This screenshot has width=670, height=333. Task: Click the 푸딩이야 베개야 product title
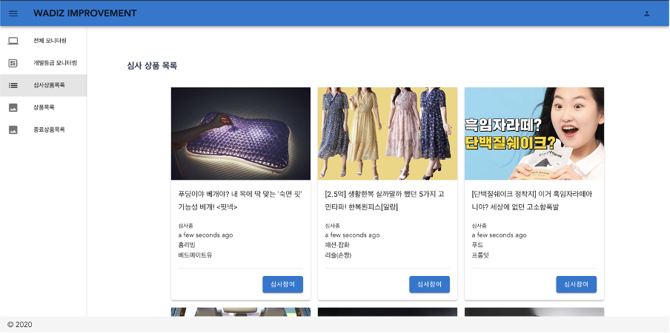click(x=241, y=201)
